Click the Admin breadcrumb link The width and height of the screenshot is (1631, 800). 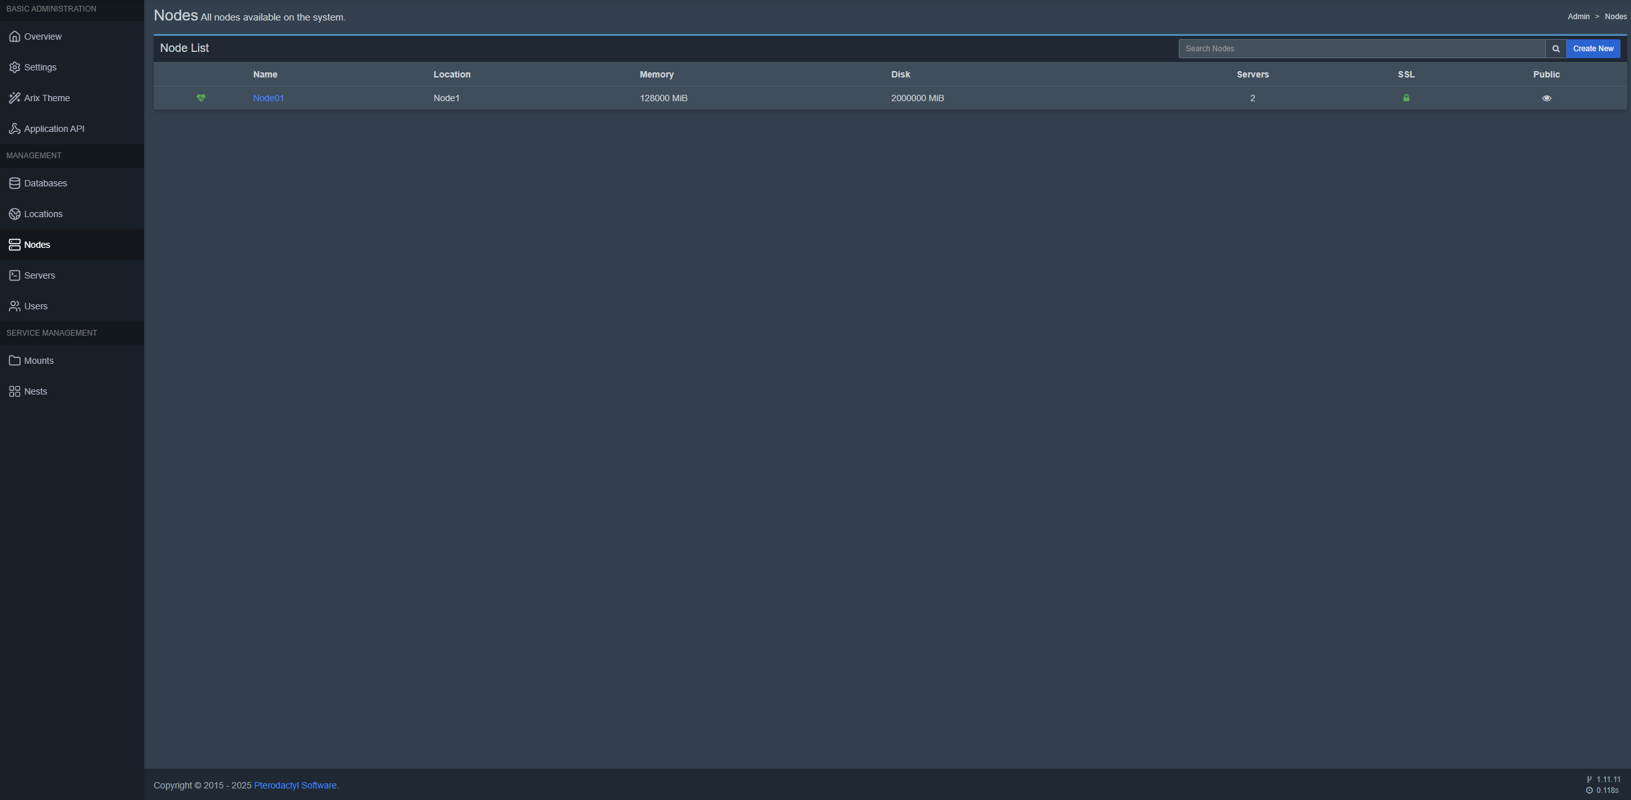[x=1578, y=17]
